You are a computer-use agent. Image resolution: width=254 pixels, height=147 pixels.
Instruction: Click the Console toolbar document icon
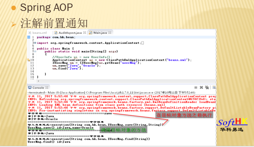(x=214, y=87)
